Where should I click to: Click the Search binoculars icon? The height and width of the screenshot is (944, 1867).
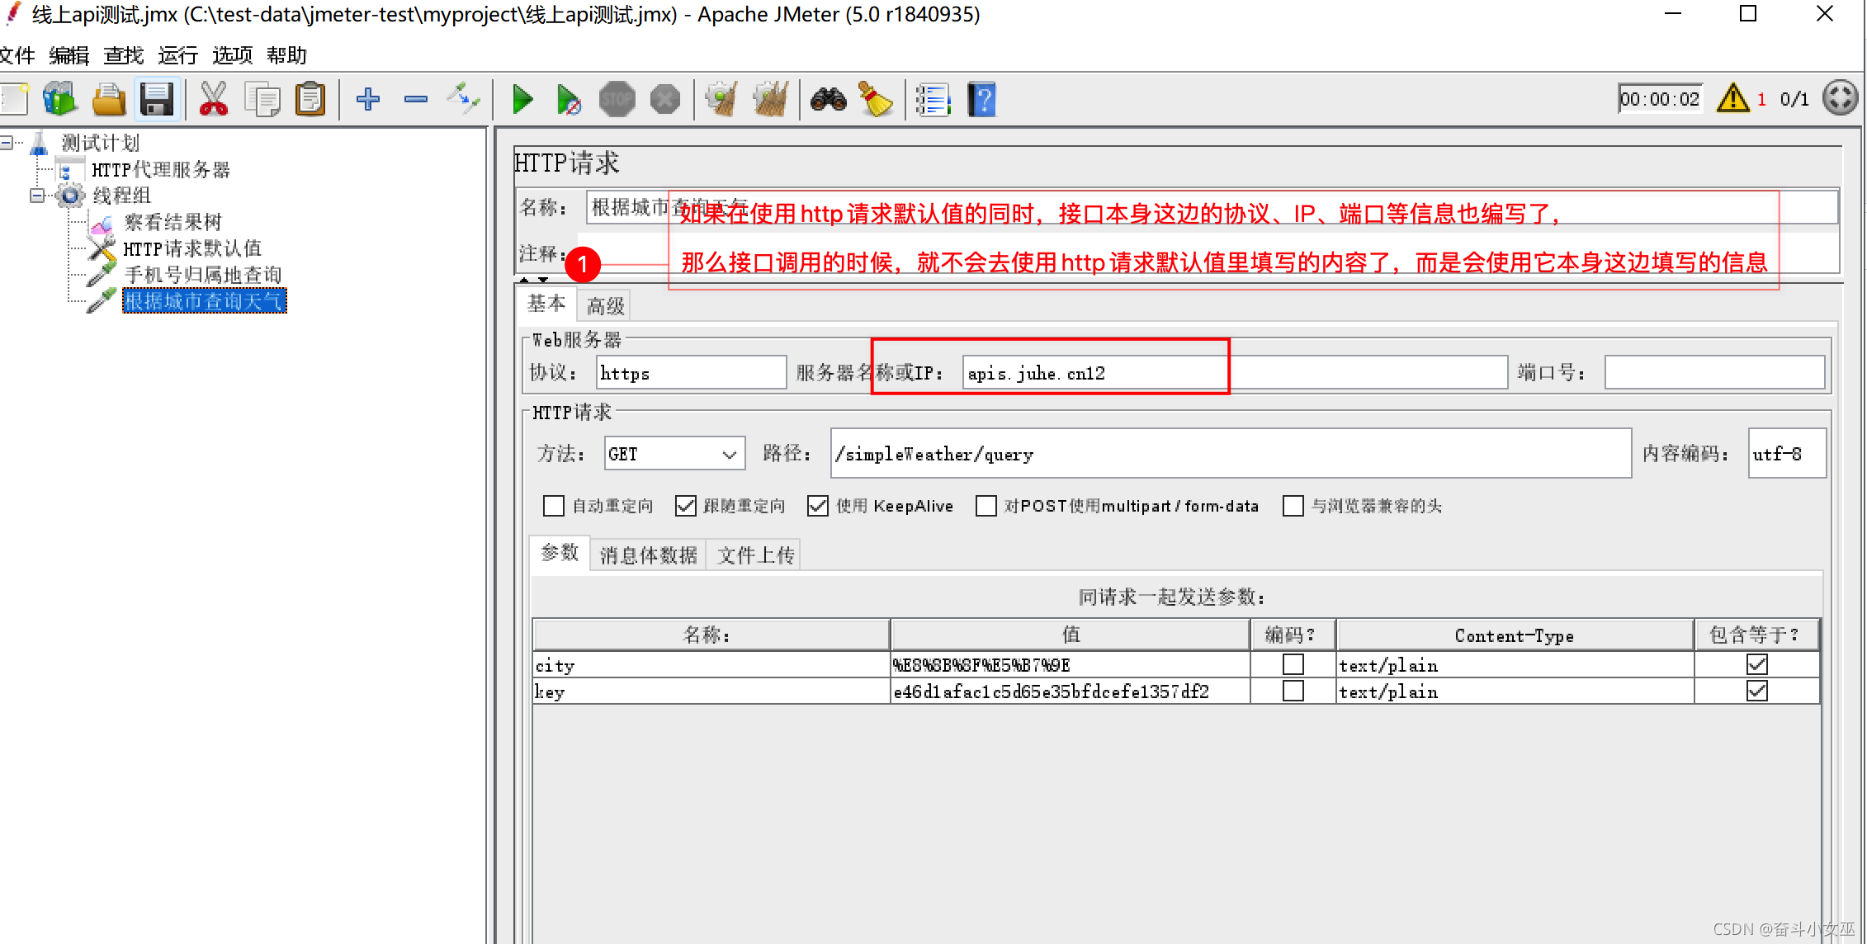click(x=828, y=99)
